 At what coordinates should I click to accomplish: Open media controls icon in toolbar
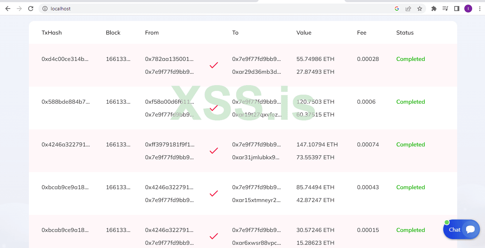tap(445, 9)
